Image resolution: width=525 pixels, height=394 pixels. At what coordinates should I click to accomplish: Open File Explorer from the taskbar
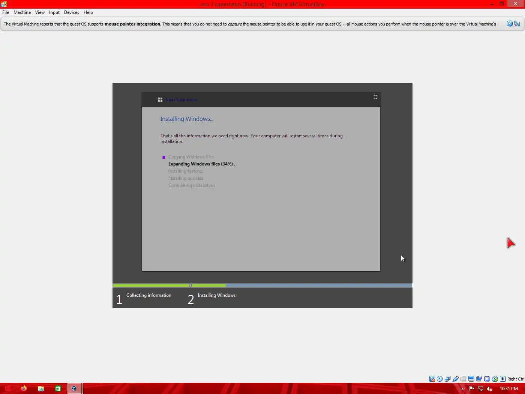[x=41, y=388]
